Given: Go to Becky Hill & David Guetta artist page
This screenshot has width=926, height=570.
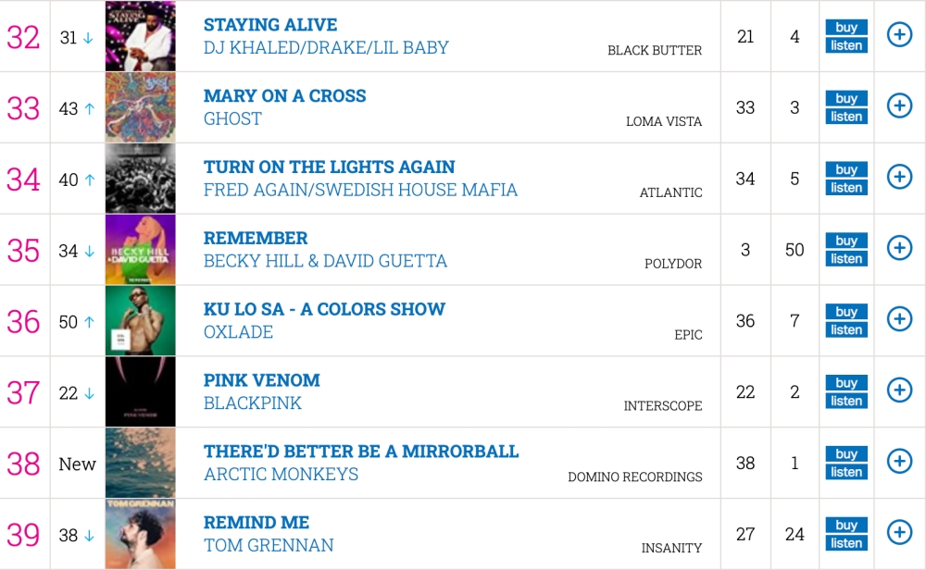Looking at the screenshot, I should pyautogui.click(x=325, y=261).
